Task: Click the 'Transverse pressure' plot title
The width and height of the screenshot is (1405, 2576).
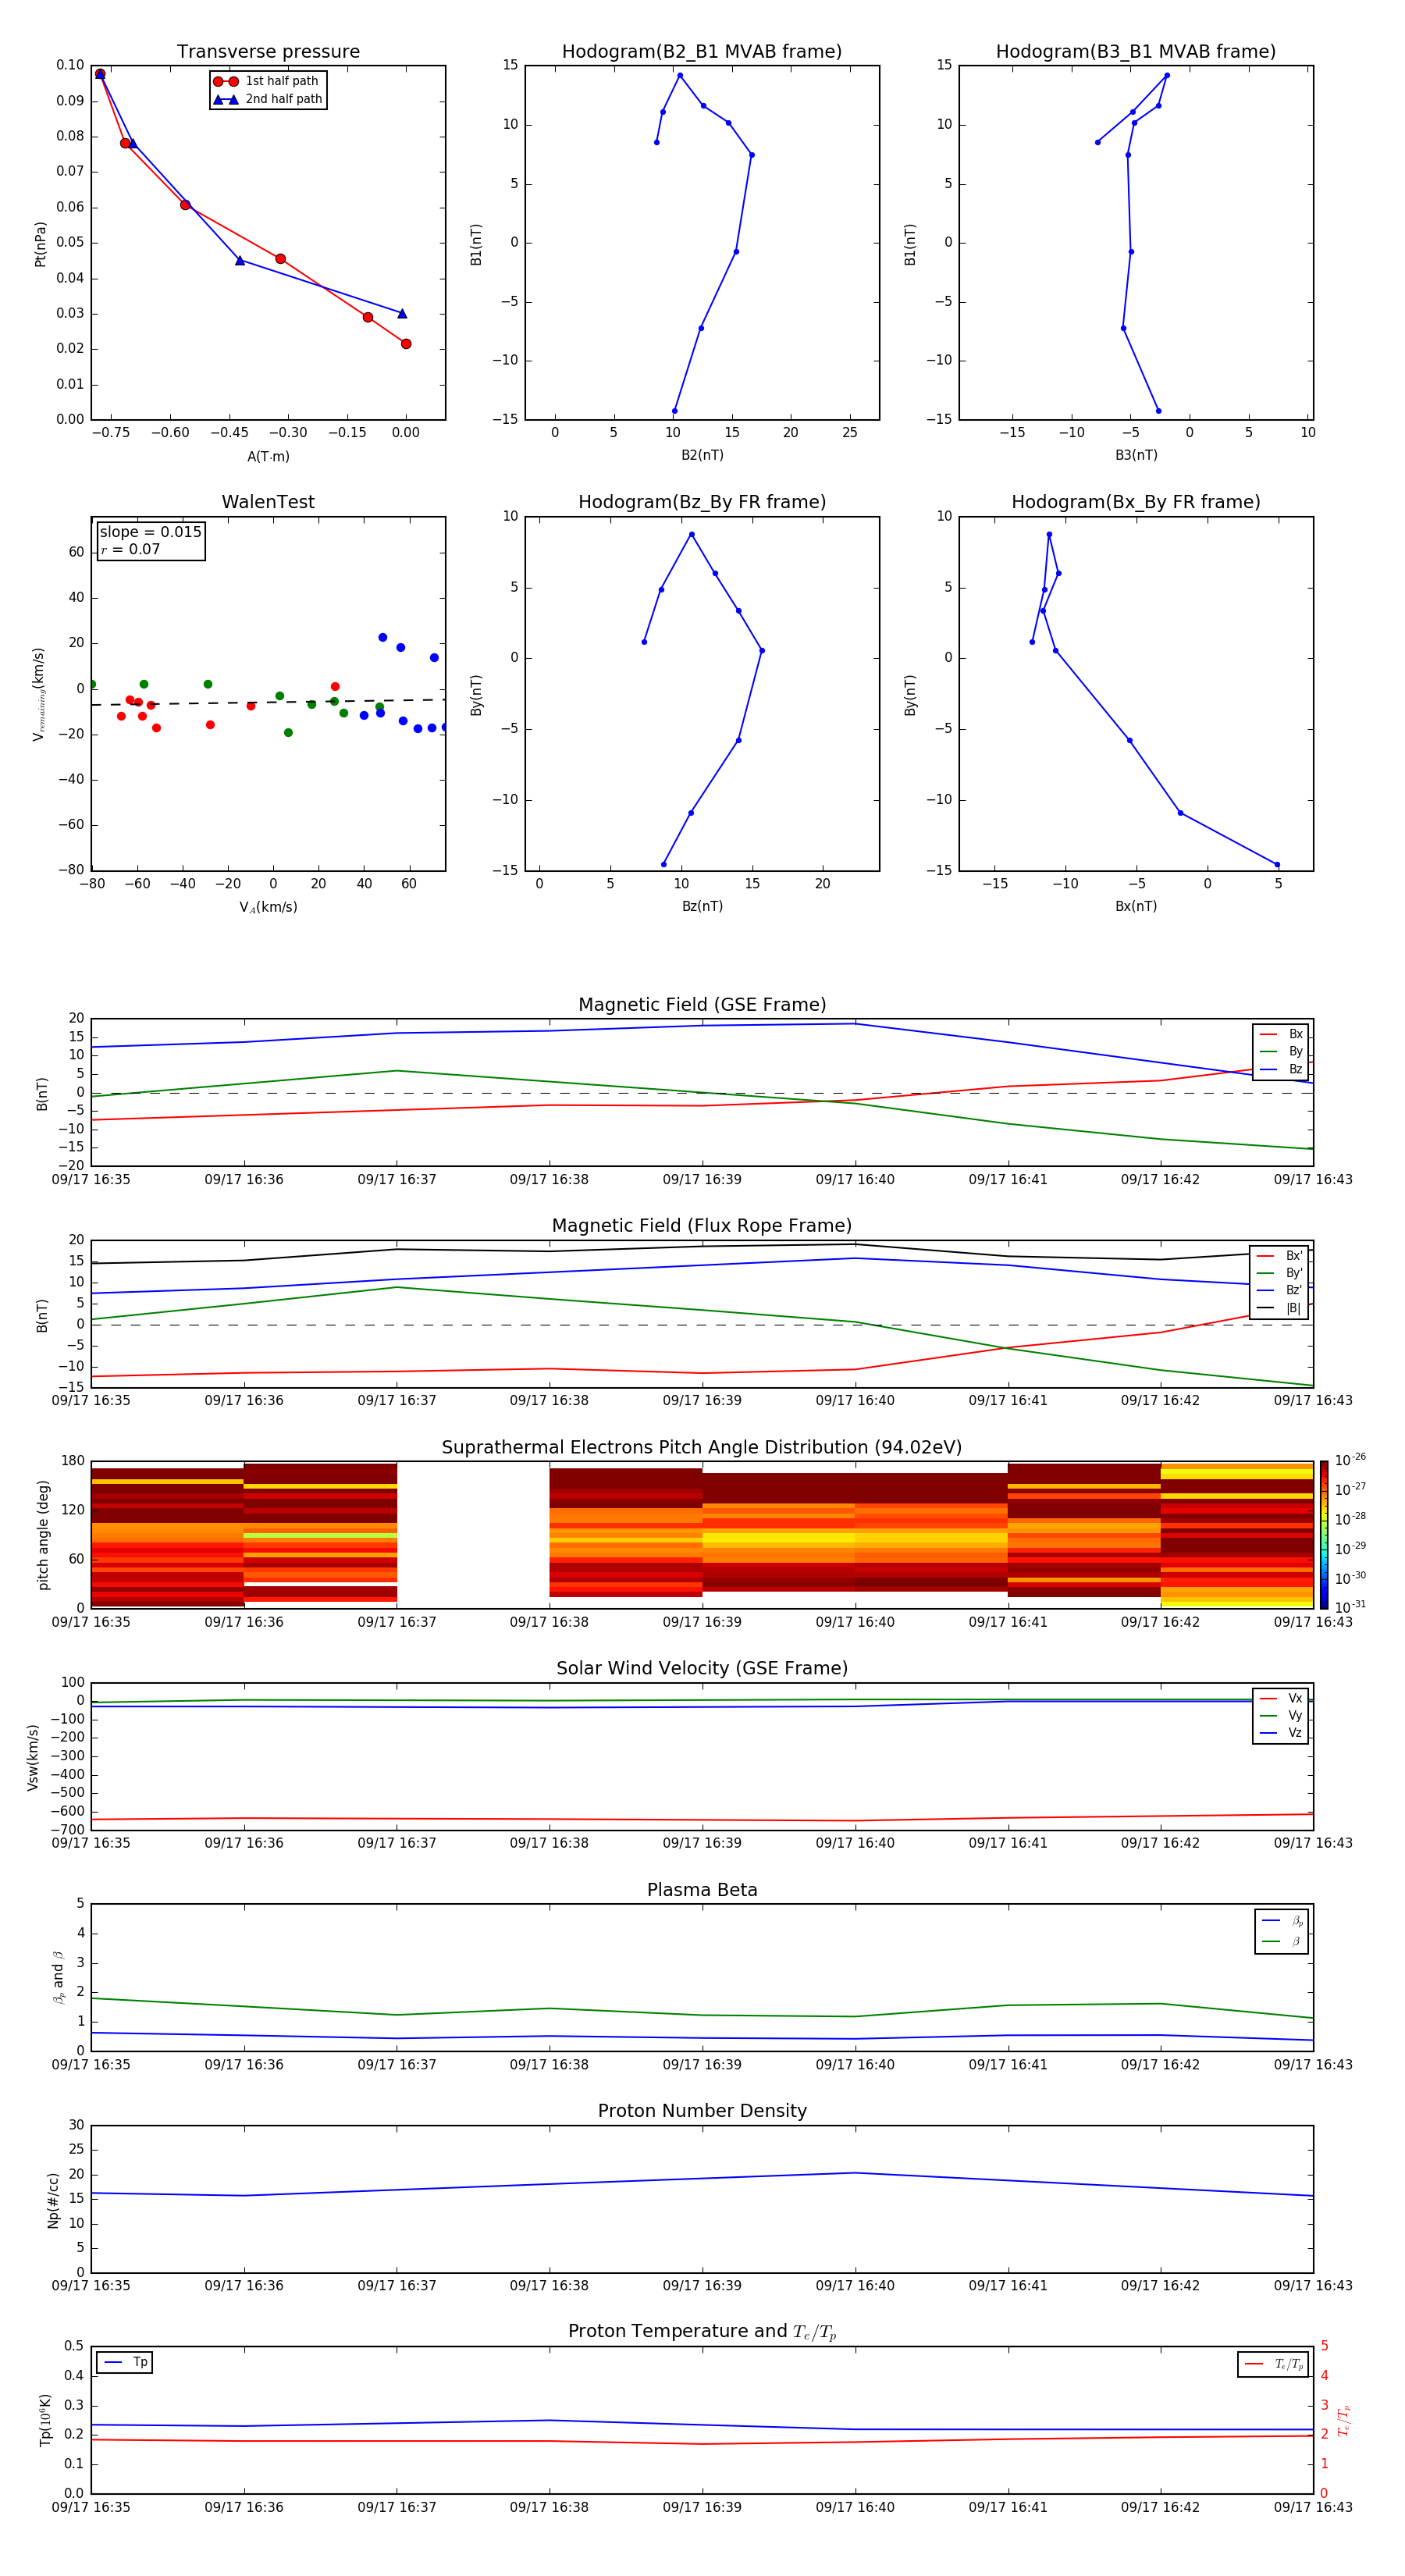Action: (x=268, y=52)
